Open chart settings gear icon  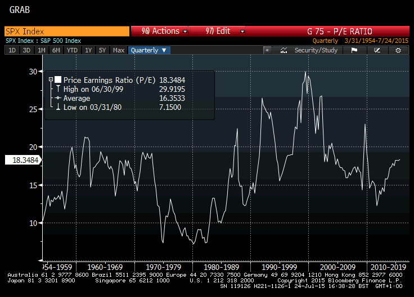pos(398,50)
